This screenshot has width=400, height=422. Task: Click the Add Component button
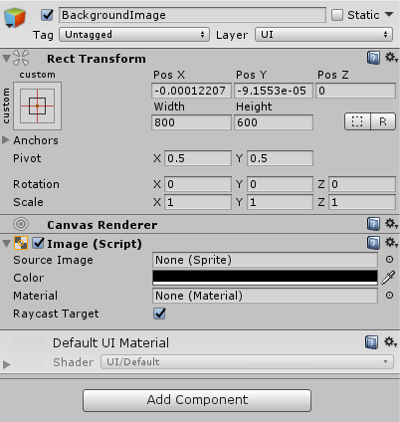tap(197, 400)
